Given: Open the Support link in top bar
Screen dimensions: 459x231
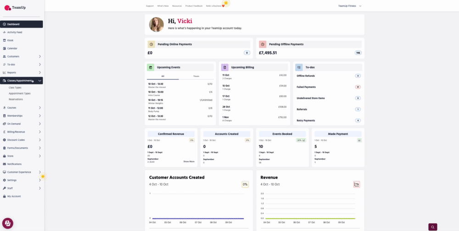Looking at the screenshot, I should click(x=150, y=6).
